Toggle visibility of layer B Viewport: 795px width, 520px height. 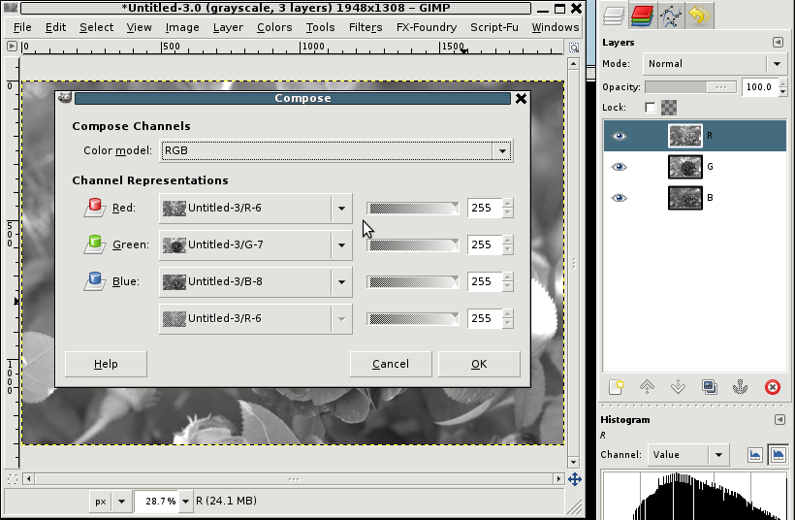tap(620, 198)
